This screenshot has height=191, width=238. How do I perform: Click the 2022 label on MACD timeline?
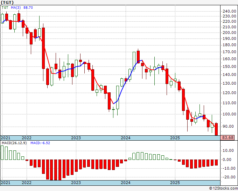point(27,183)
